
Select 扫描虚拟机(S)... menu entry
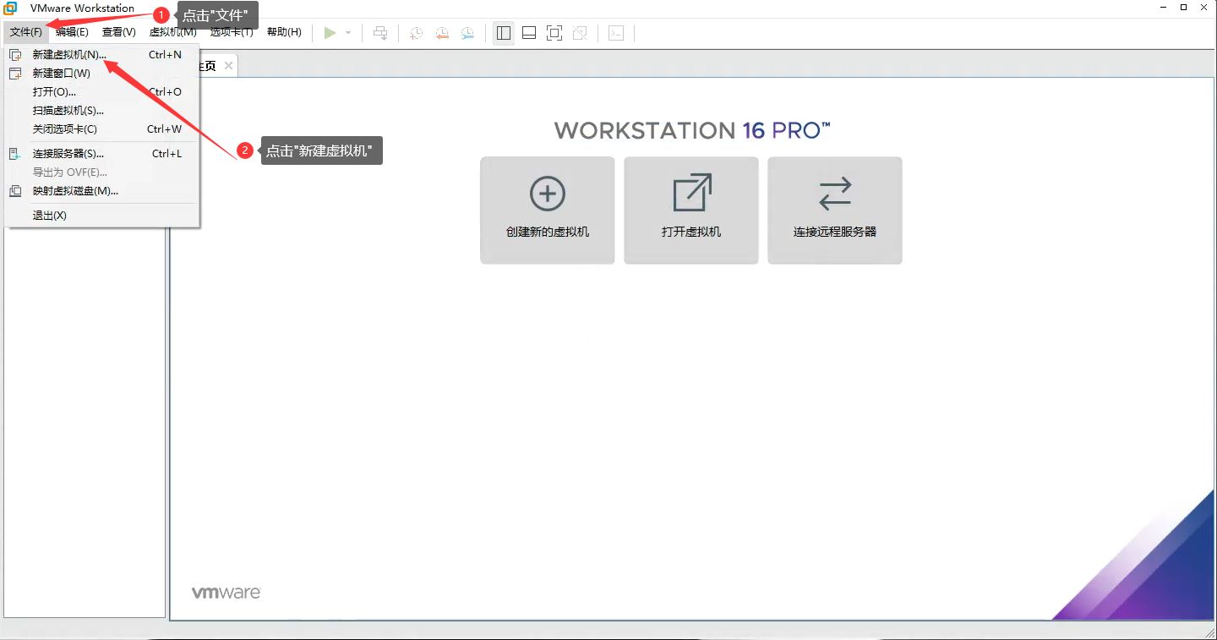102,111
